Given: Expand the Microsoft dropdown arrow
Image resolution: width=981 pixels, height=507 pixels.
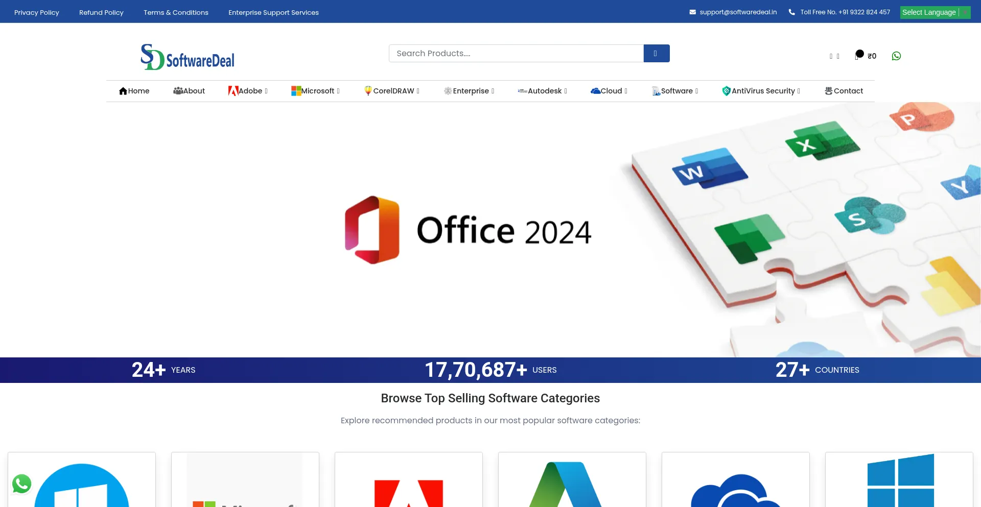Looking at the screenshot, I should click(338, 91).
